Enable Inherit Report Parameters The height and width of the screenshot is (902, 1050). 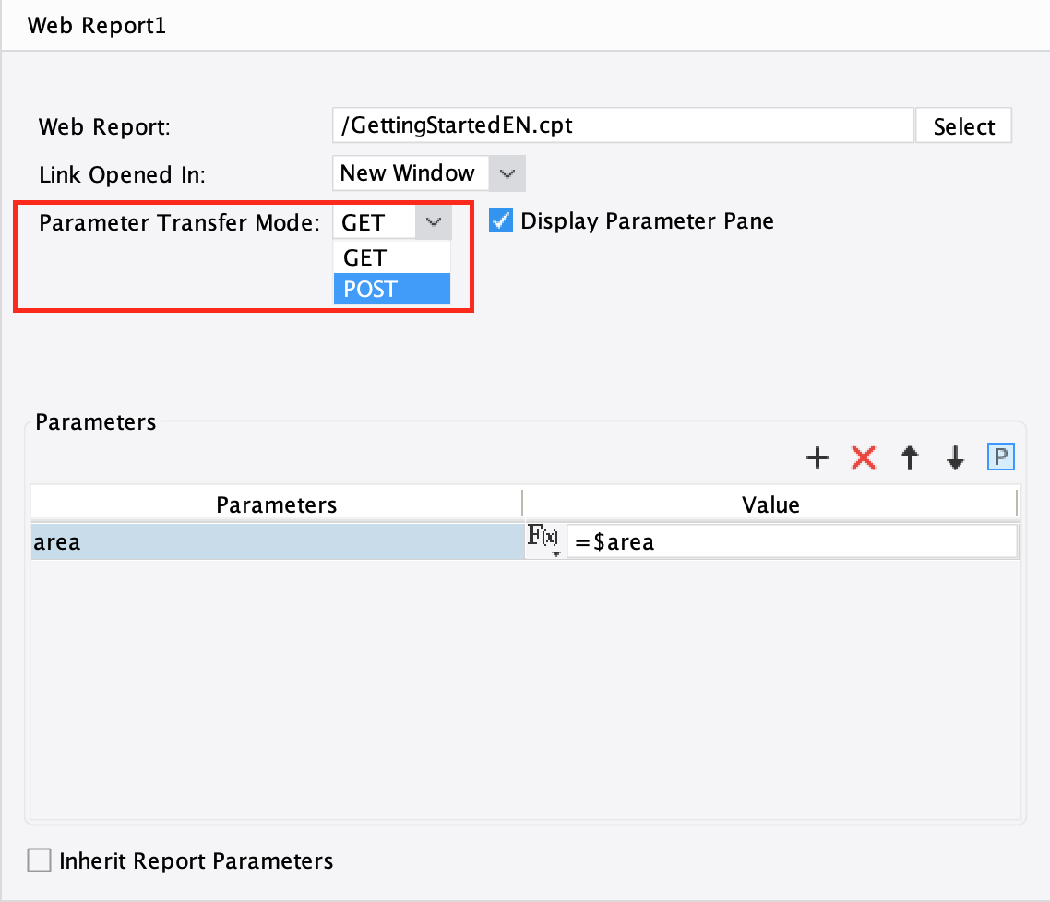click(39, 860)
